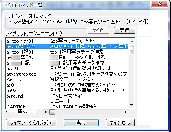Select the calc 電卓モード macro
The width and height of the screenshot is (171, 132).
[67, 102]
